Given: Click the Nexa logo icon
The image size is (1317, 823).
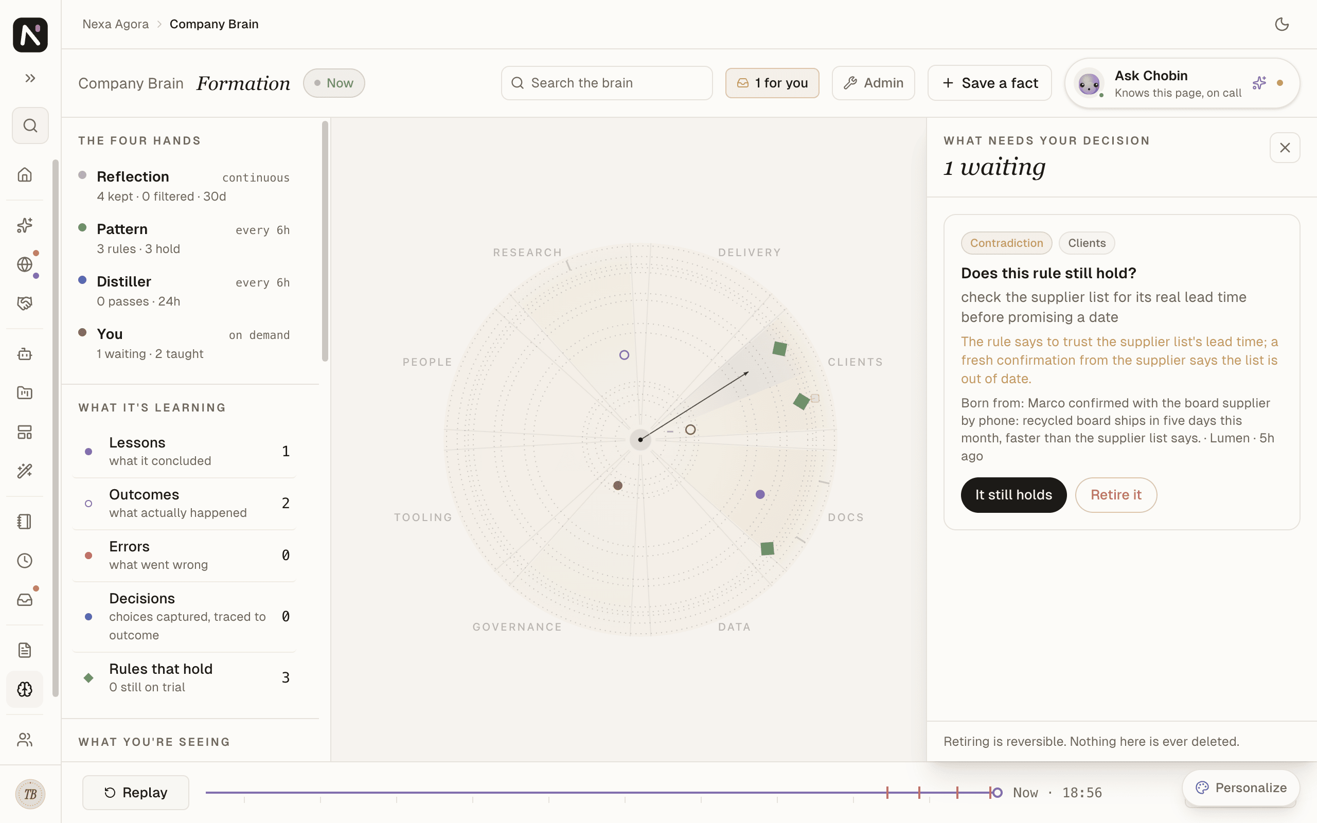Looking at the screenshot, I should tap(30, 35).
